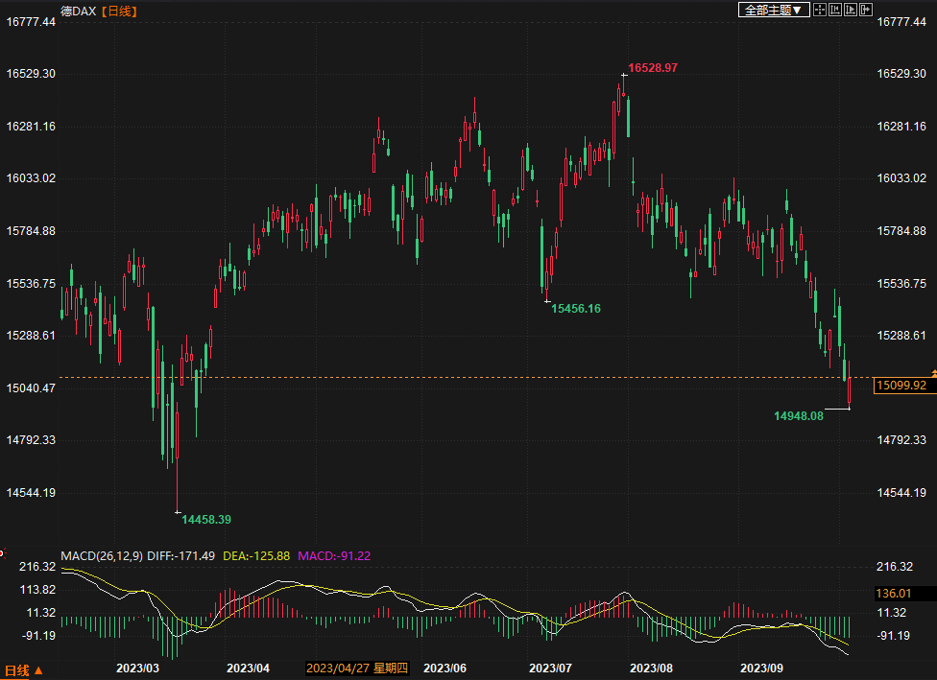Image resolution: width=937 pixels, height=680 pixels.
Task: Click the chart playback icon
Action: (x=850, y=10)
